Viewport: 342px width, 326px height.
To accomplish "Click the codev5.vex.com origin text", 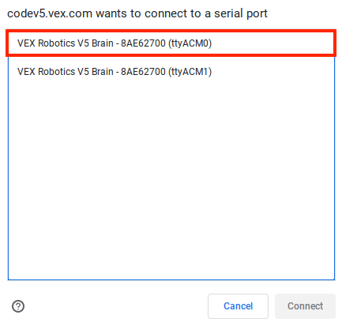I will (x=50, y=13).
